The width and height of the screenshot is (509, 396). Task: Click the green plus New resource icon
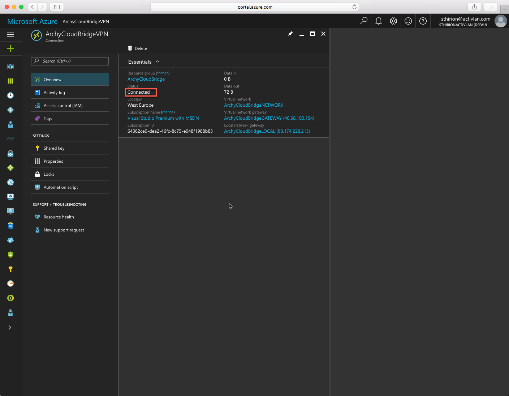(x=10, y=48)
